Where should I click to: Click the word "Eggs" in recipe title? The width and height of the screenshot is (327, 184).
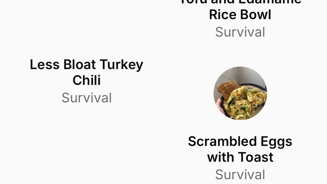pos(276,142)
